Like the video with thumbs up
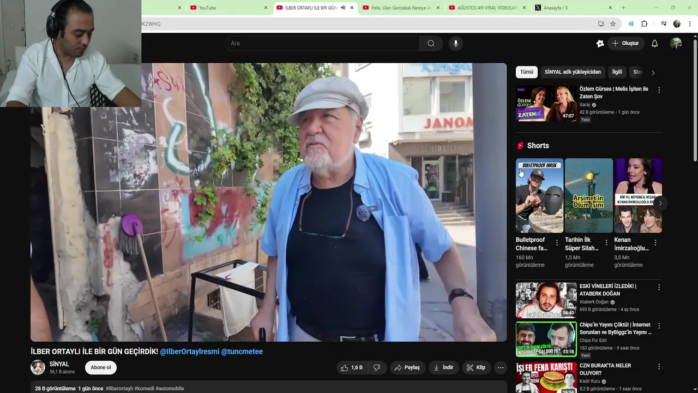Screen dimensions: 698x393 coord(351,367)
